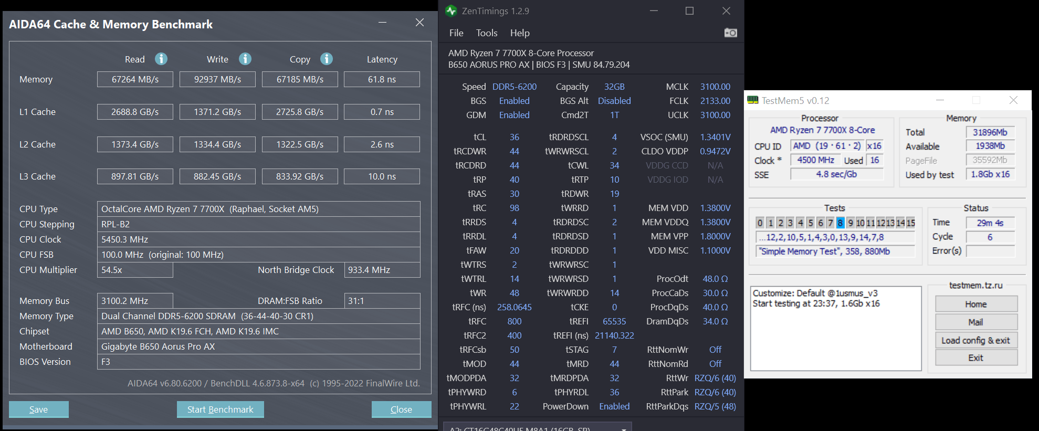The height and width of the screenshot is (431, 1039).
Task: Click the Mail button in TestMem5
Action: coord(977,322)
